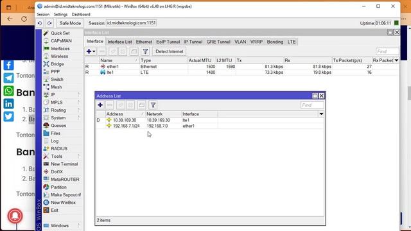Screen dimensions: 411x231
Task: Open add-interface dropdown arrow
Action: click(94, 51)
